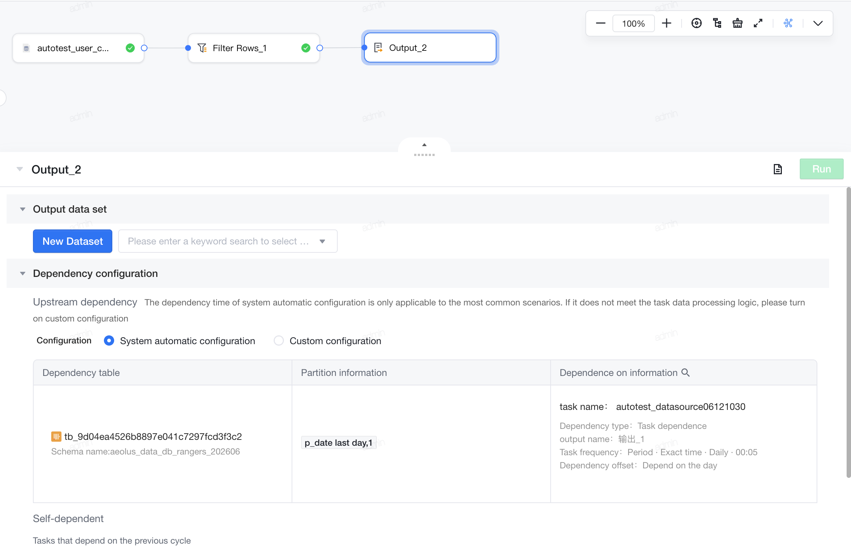Select Custom configuration radio button

click(279, 340)
